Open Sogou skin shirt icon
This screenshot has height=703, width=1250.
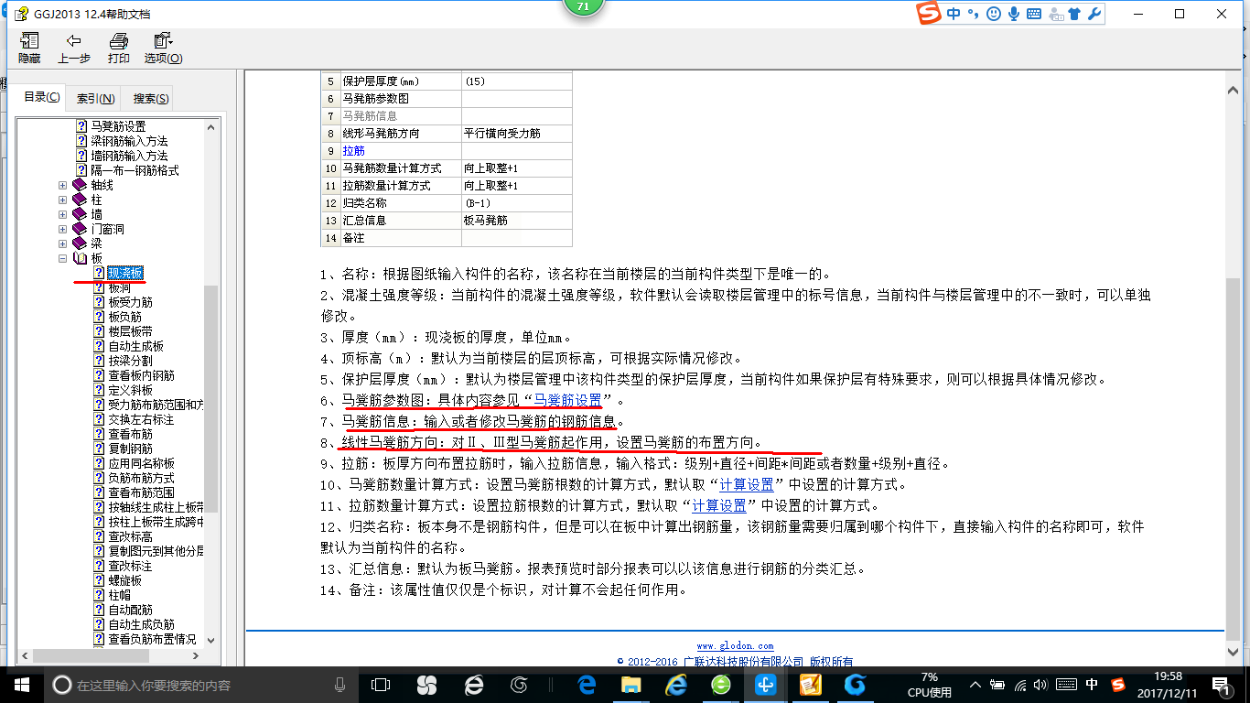1074,14
